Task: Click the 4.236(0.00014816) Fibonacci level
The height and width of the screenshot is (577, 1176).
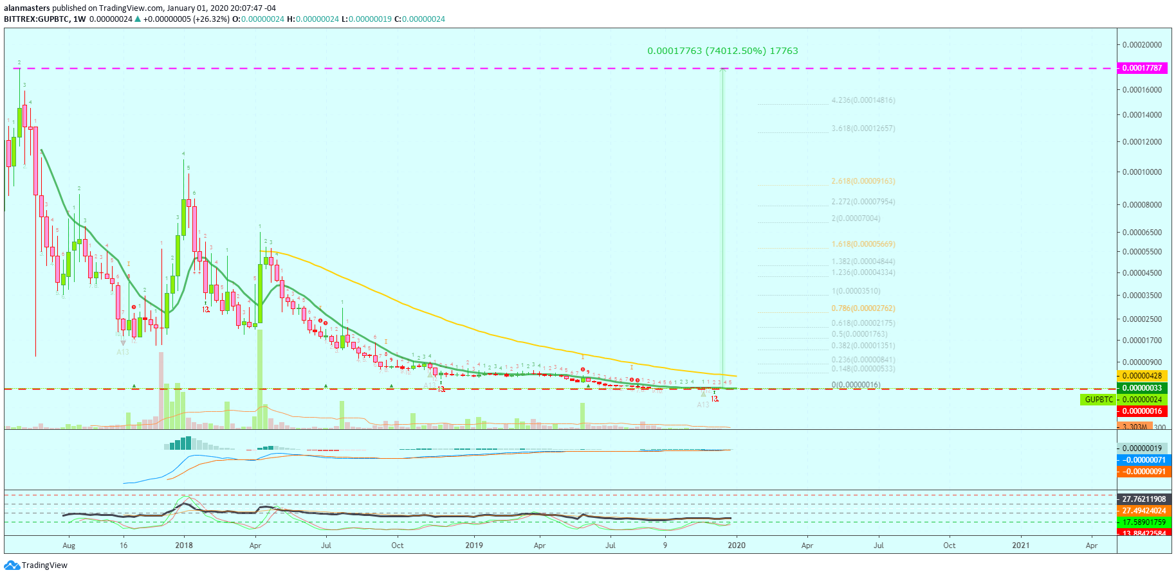Action: pyautogui.click(x=863, y=100)
